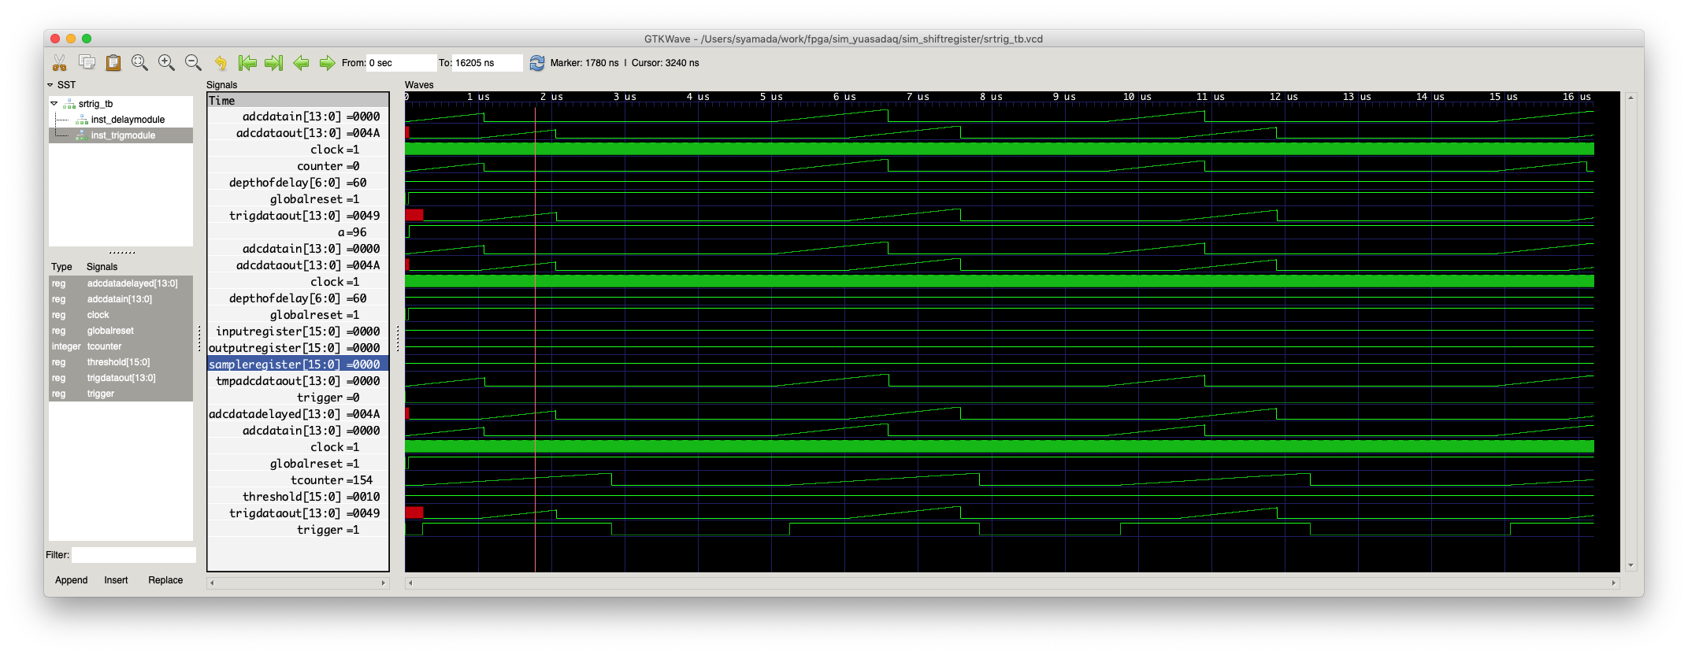Viewport: 1688px width, 655px height.
Task: Click the splitter handle between signals and waves
Action: (x=397, y=339)
